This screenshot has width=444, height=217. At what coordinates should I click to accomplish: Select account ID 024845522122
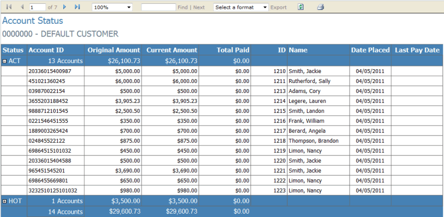point(47,141)
